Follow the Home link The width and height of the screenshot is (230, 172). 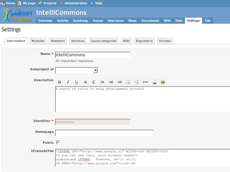[11, 3]
